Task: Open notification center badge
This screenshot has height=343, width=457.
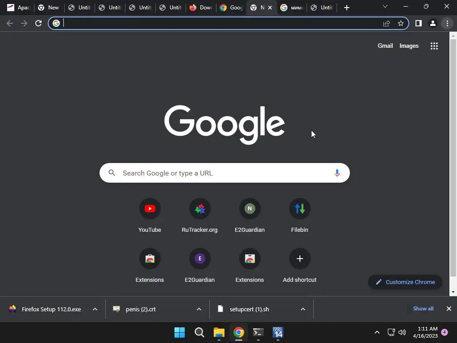Action: click(x=445, y=332)
